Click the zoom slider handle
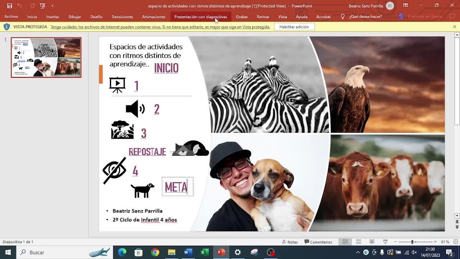The width and height of the screenshot is (460, 259). 412,242
